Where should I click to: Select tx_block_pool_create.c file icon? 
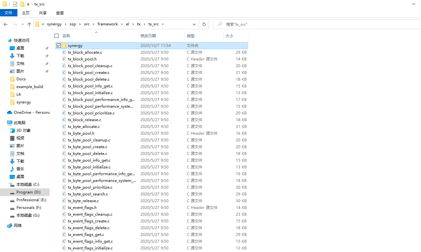click(x=64, y=72)
